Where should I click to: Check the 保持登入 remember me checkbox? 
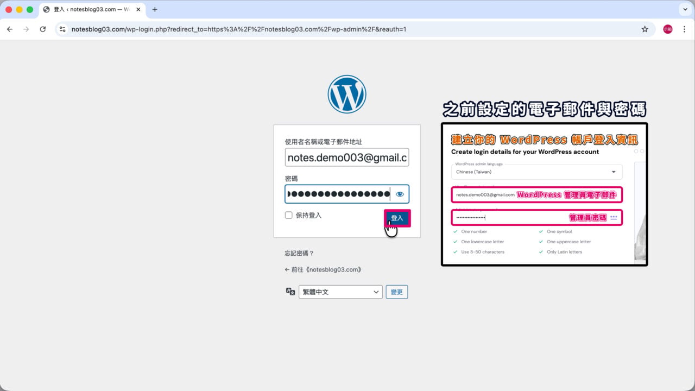(x=289, y=215)
